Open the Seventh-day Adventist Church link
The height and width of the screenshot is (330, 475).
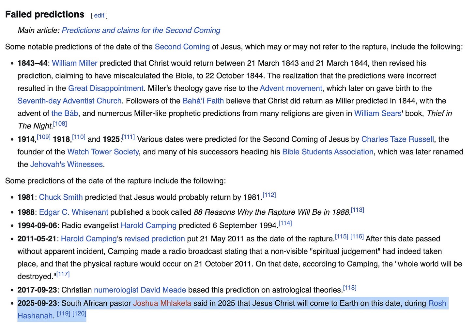(69, 101)
